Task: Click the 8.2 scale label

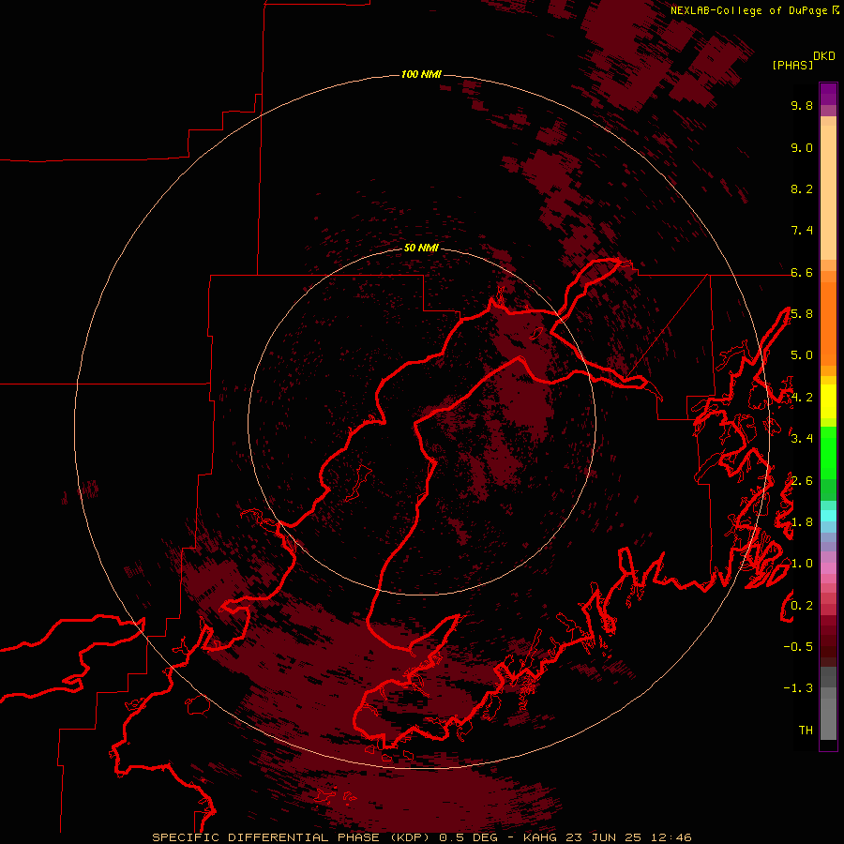Action: tap(802, 188)
